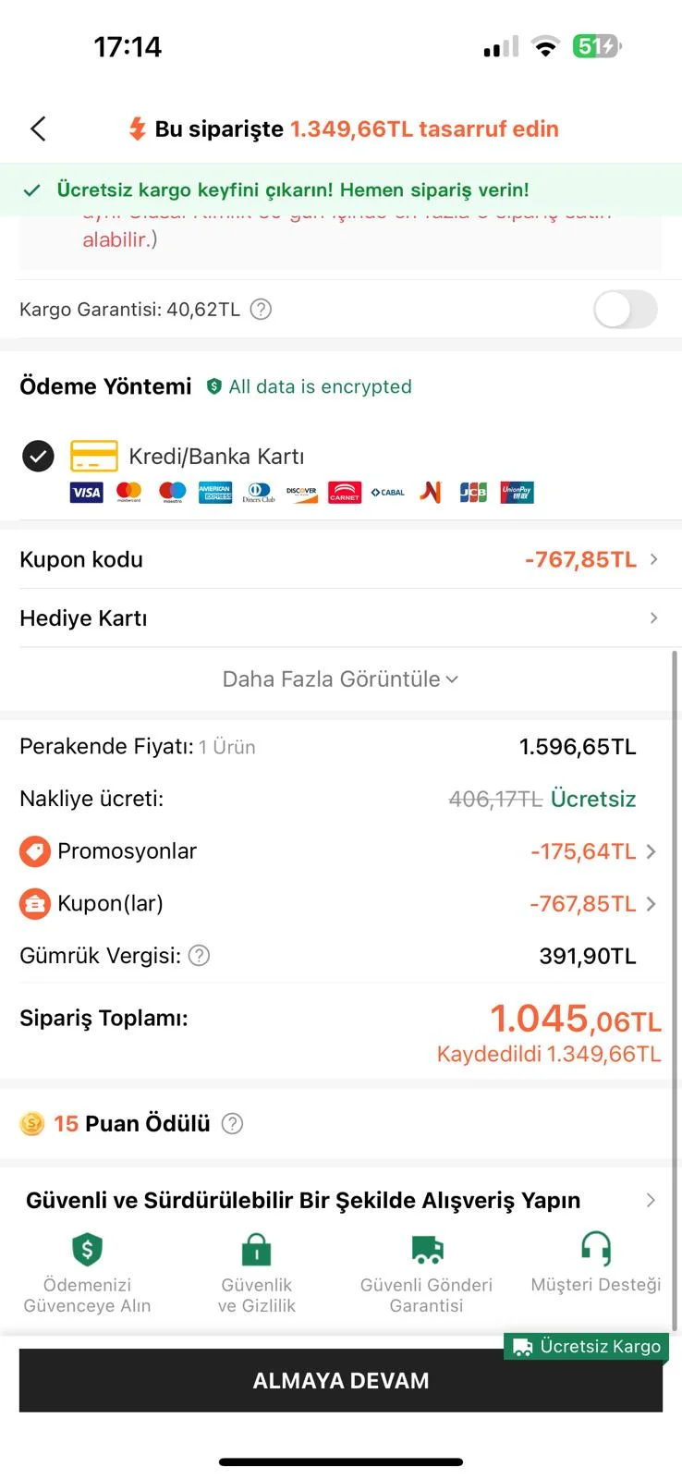Open Kargo Garantisi help question icon

pyautogui.click(x=262, y=310)
